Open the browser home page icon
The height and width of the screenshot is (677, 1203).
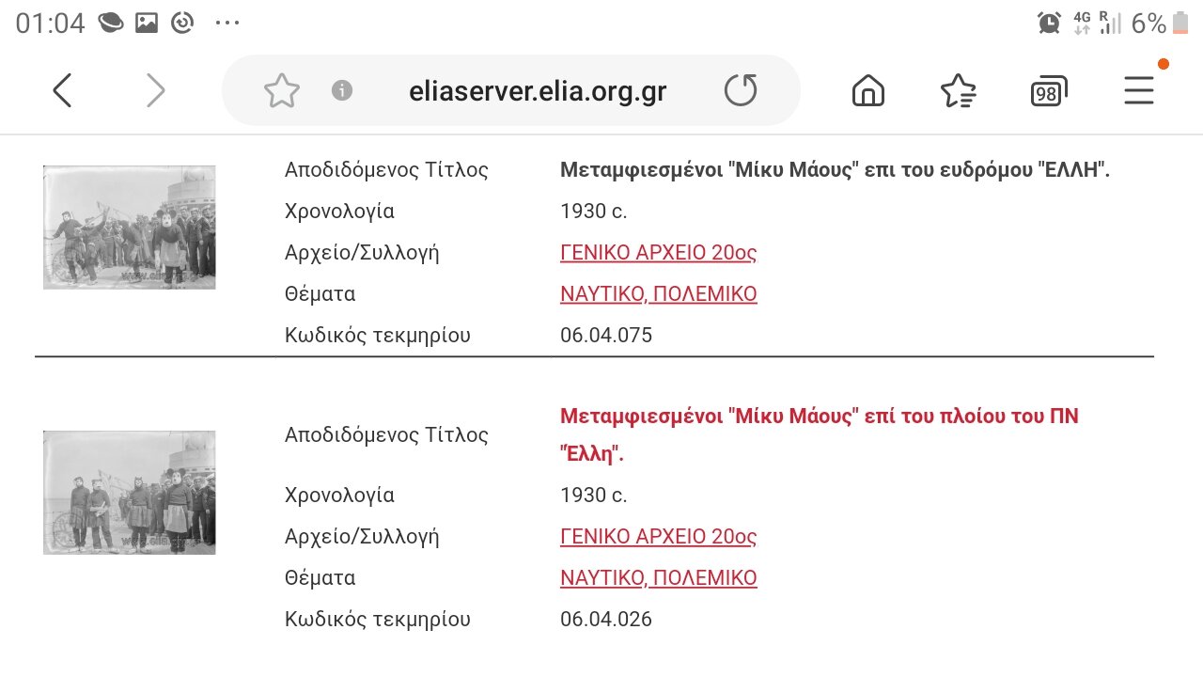868,90
